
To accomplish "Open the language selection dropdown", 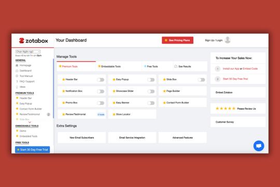I will click(28, 51).
